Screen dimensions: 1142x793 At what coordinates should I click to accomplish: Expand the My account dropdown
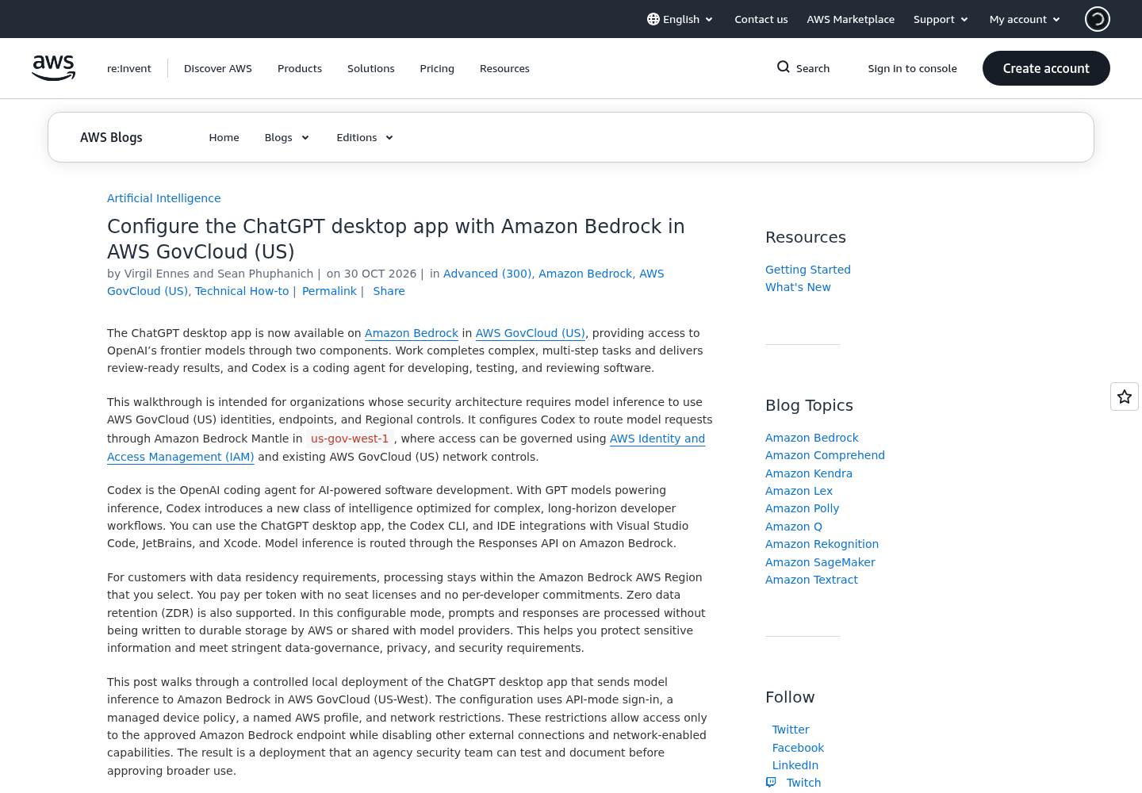[1025, 19]
